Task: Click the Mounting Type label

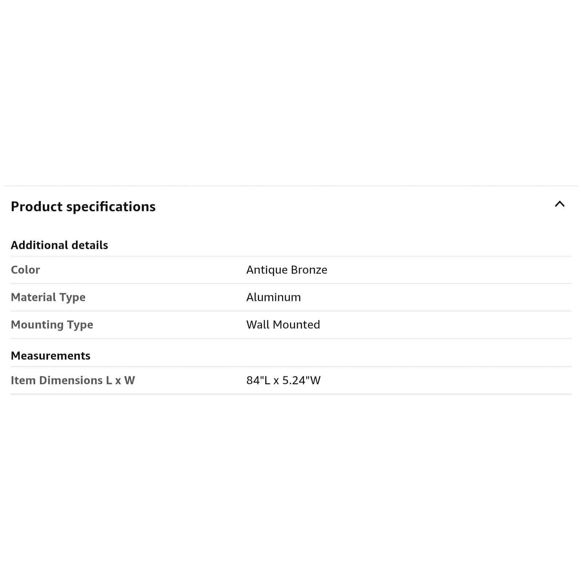Action: click(x=52, y=324)
